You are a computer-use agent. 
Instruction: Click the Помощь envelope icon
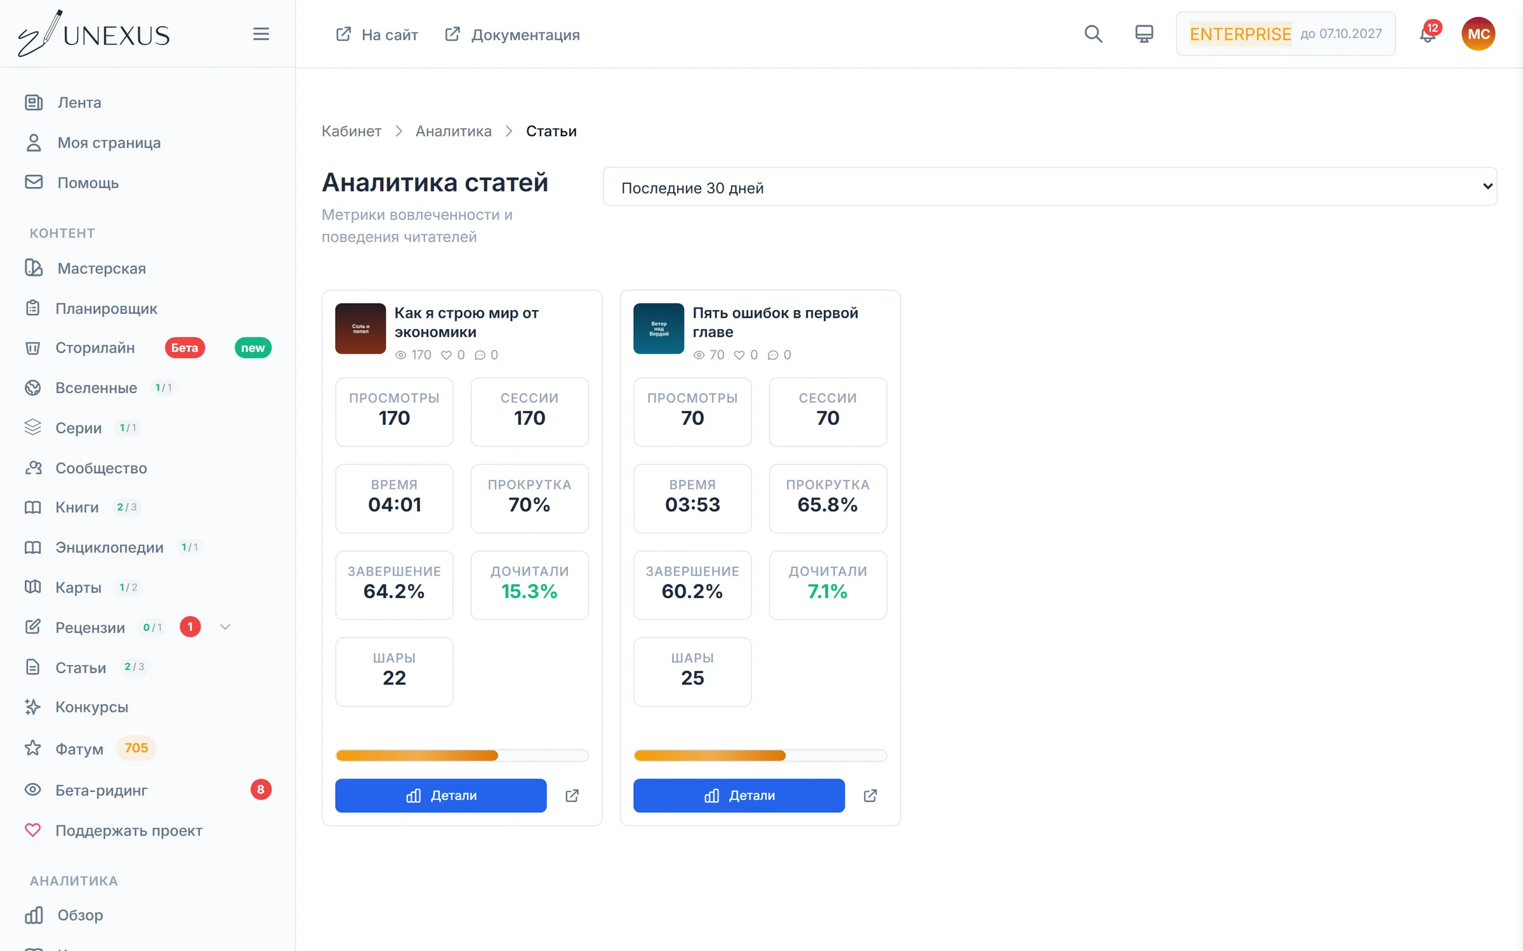pyautogui.click(x=34, y=183)
